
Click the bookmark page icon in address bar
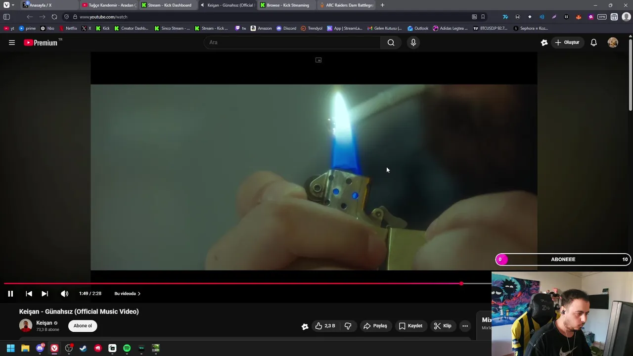pos(483,17)
